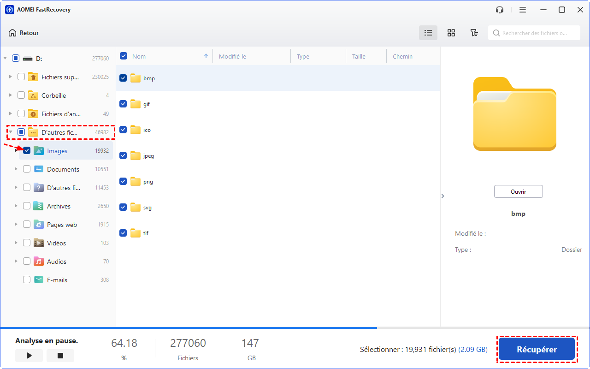This screenshot has height=369, width=590.
Task: Check the Documents checkbox
Action: click(x=27, y=169)
